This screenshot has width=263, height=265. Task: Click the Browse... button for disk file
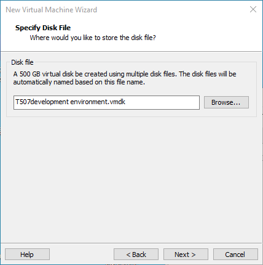(226, 102)
